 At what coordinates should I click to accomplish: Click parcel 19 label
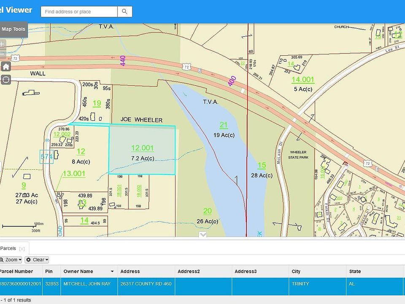click(97, 104)
